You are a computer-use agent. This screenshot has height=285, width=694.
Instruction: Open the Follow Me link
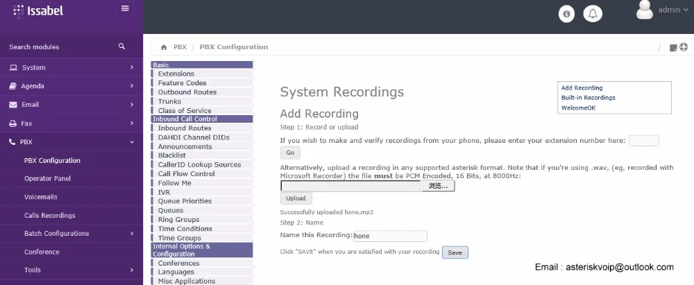click(x=174, y=183)
